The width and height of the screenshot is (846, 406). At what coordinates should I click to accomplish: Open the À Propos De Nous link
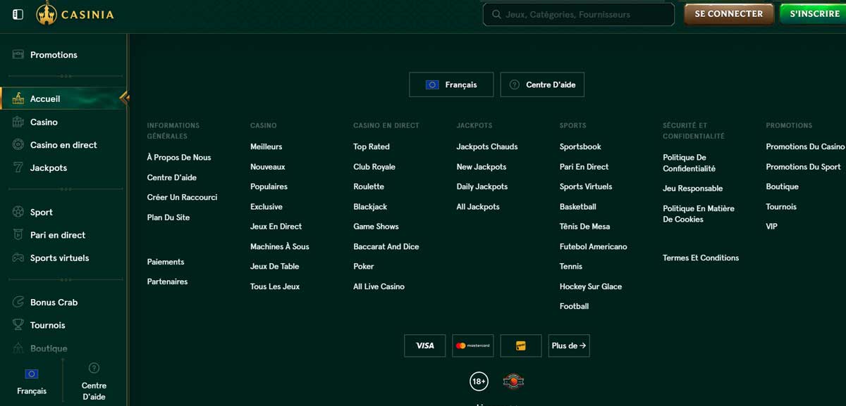(x=179, y=158)
